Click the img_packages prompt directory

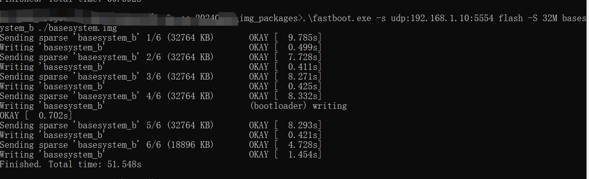(x=269, y=18)
